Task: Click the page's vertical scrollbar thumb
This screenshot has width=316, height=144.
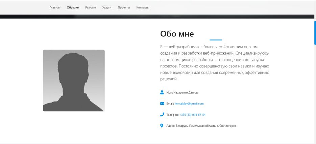Action: [315, 33]
